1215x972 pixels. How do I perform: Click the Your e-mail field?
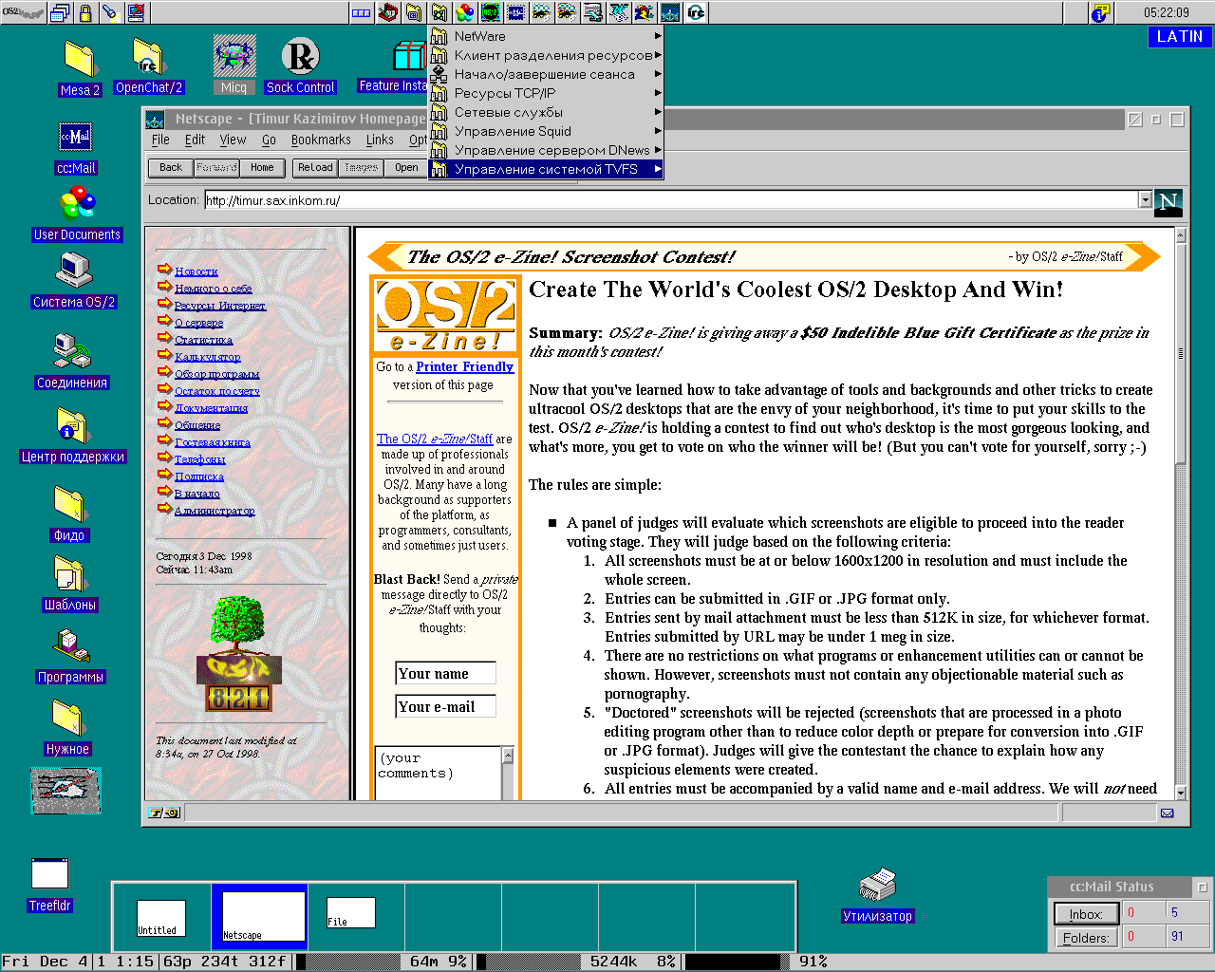(x=445, y=706)
